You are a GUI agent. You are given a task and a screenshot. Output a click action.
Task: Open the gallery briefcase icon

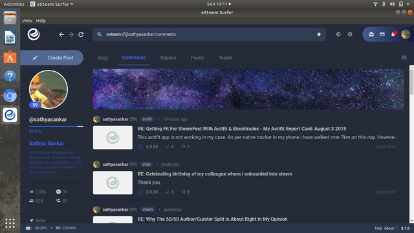(371, 34)
